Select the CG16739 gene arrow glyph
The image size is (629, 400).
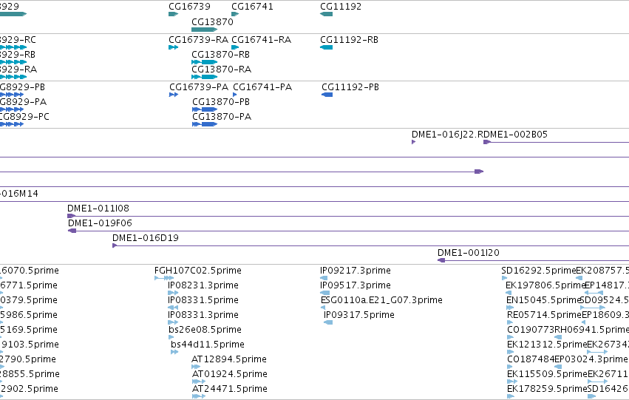tap(173, 14)
